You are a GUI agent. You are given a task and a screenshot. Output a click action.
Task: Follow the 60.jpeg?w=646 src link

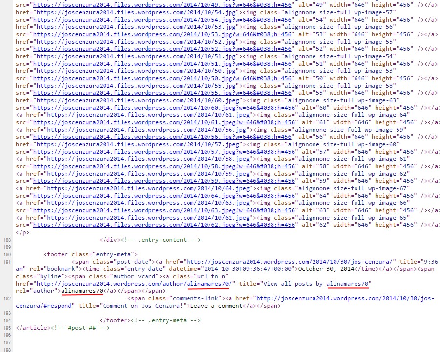tap(164, 108)
